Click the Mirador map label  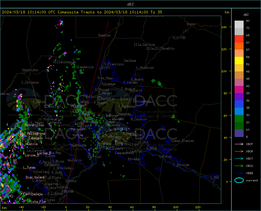[134, 159]
